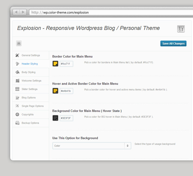The width and height of the screenshot is (193, 176).
Task: Click the Save All Changes button
Action: (173, 44)
